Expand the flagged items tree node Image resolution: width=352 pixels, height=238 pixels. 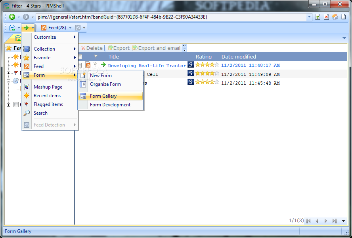tap(9, 73)
